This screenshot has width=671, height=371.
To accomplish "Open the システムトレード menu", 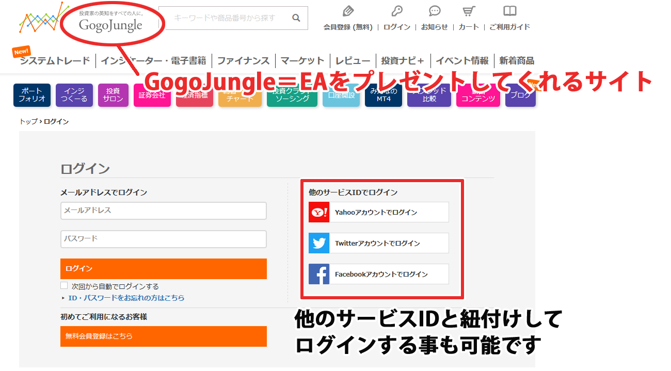I will (55, 61).
